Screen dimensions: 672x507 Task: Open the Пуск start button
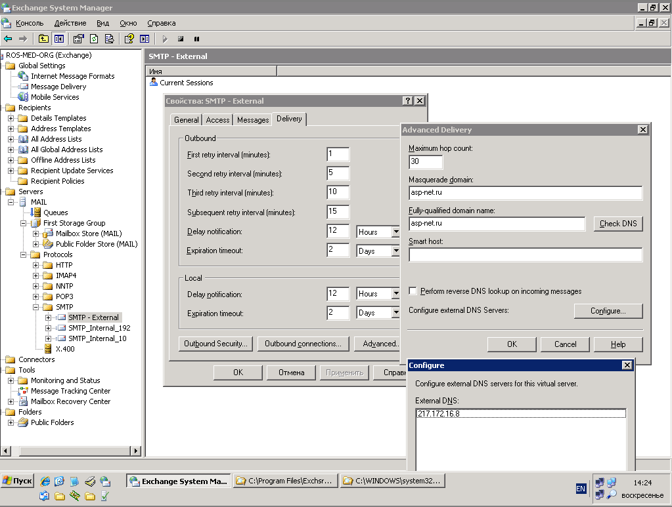click(17, 481)
